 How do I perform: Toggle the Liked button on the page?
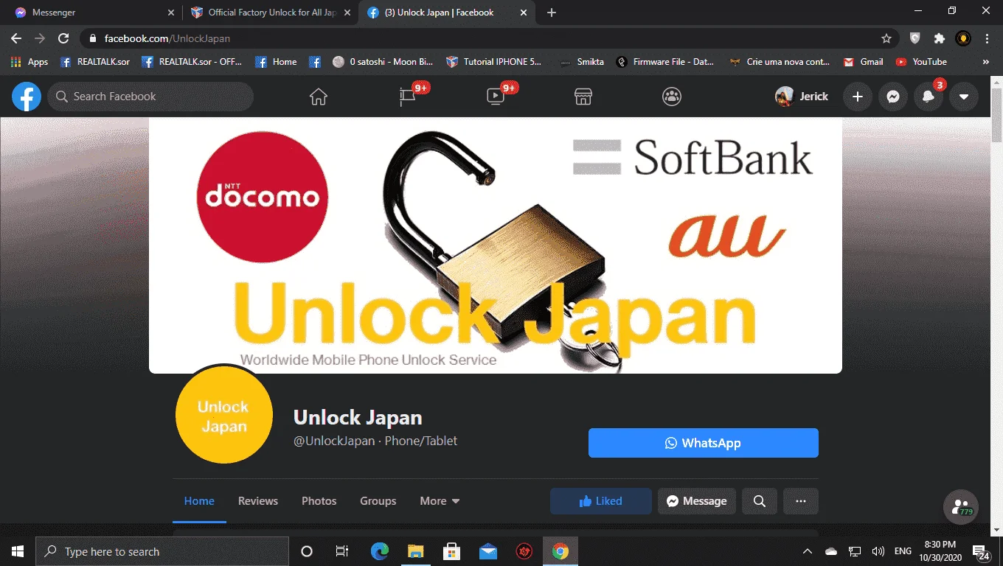click(601, 501)
